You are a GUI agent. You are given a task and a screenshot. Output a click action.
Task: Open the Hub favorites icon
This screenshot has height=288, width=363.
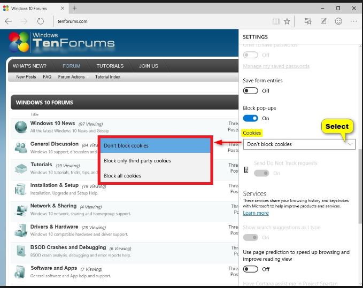click(x=308, y=21)
